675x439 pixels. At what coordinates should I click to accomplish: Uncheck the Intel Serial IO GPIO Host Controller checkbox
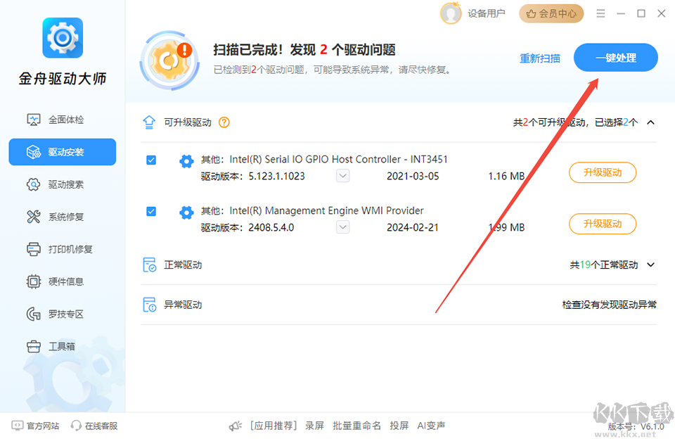coord(151,160)
